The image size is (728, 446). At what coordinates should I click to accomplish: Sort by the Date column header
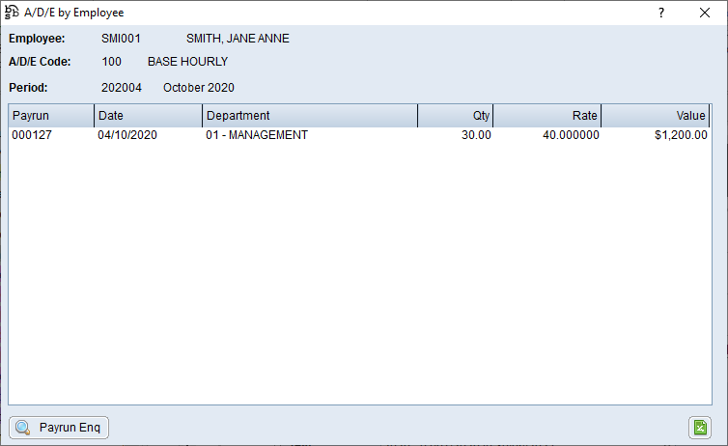click(148, 116)
